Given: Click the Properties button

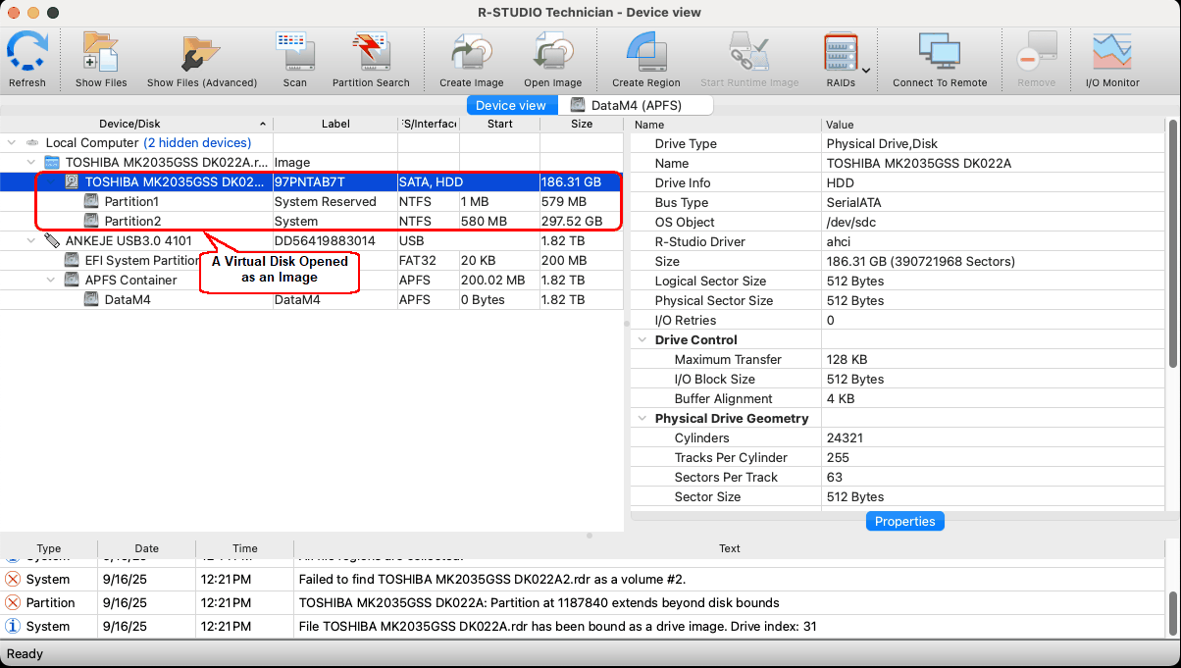Looking at the screenshot, I should tap(904, 521).
